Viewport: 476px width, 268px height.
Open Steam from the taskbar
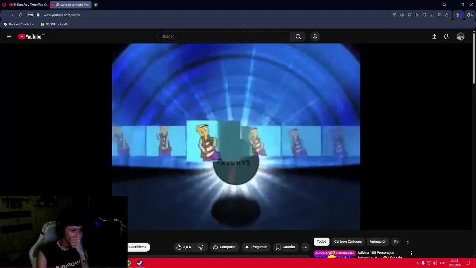coord(140,263)
